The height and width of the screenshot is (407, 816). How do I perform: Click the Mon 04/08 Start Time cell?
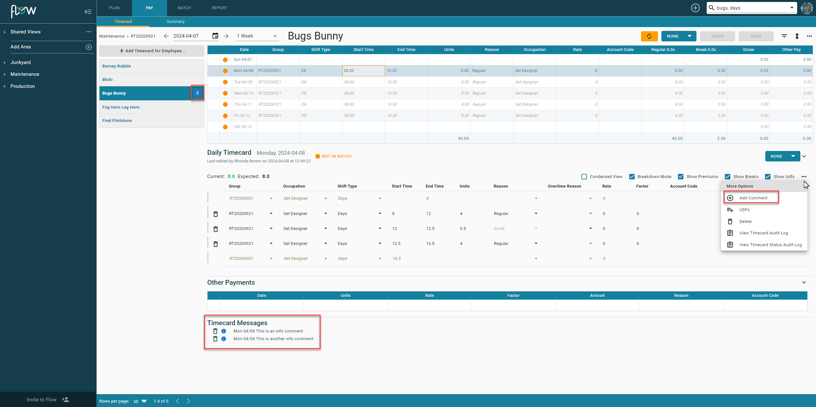tap(363, 71)
